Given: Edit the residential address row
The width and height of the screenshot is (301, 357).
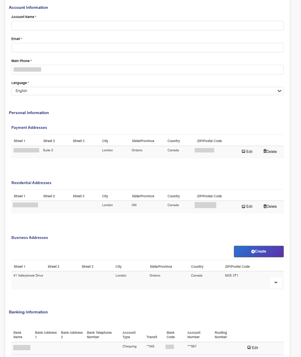Looking at the screenshot, I should (247, 207).
